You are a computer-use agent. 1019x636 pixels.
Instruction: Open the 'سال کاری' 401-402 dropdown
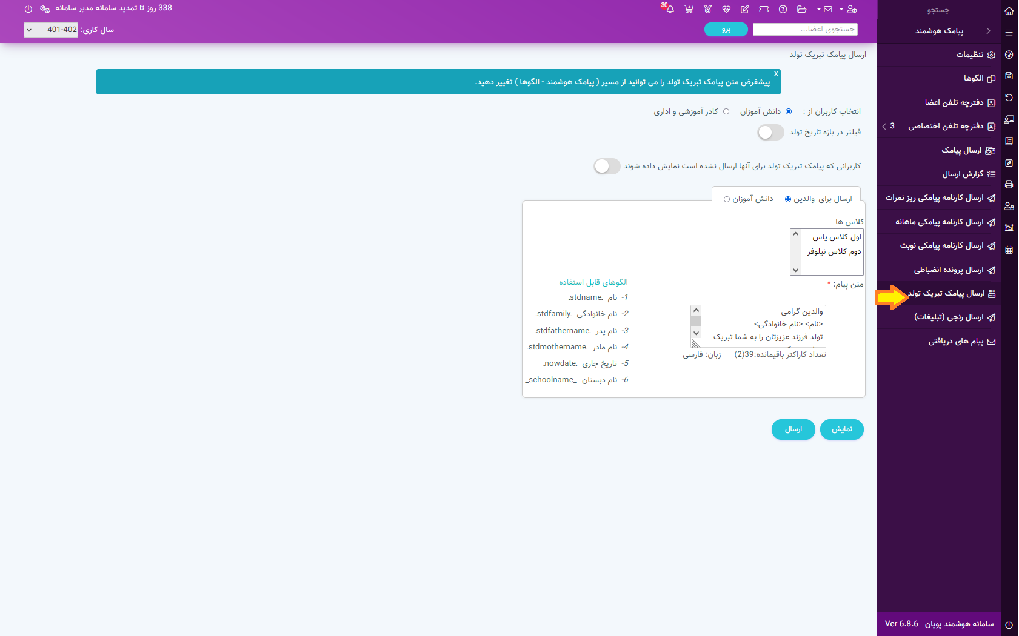[51, 30]
